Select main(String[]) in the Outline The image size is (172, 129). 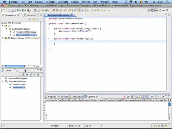click(19, 84)
